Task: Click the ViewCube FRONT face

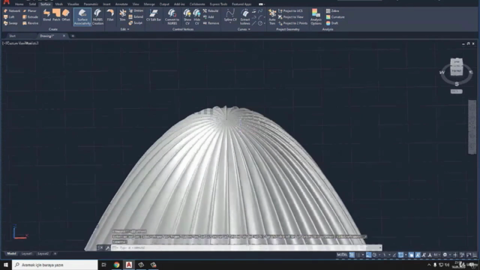Action: click(457, 70)
